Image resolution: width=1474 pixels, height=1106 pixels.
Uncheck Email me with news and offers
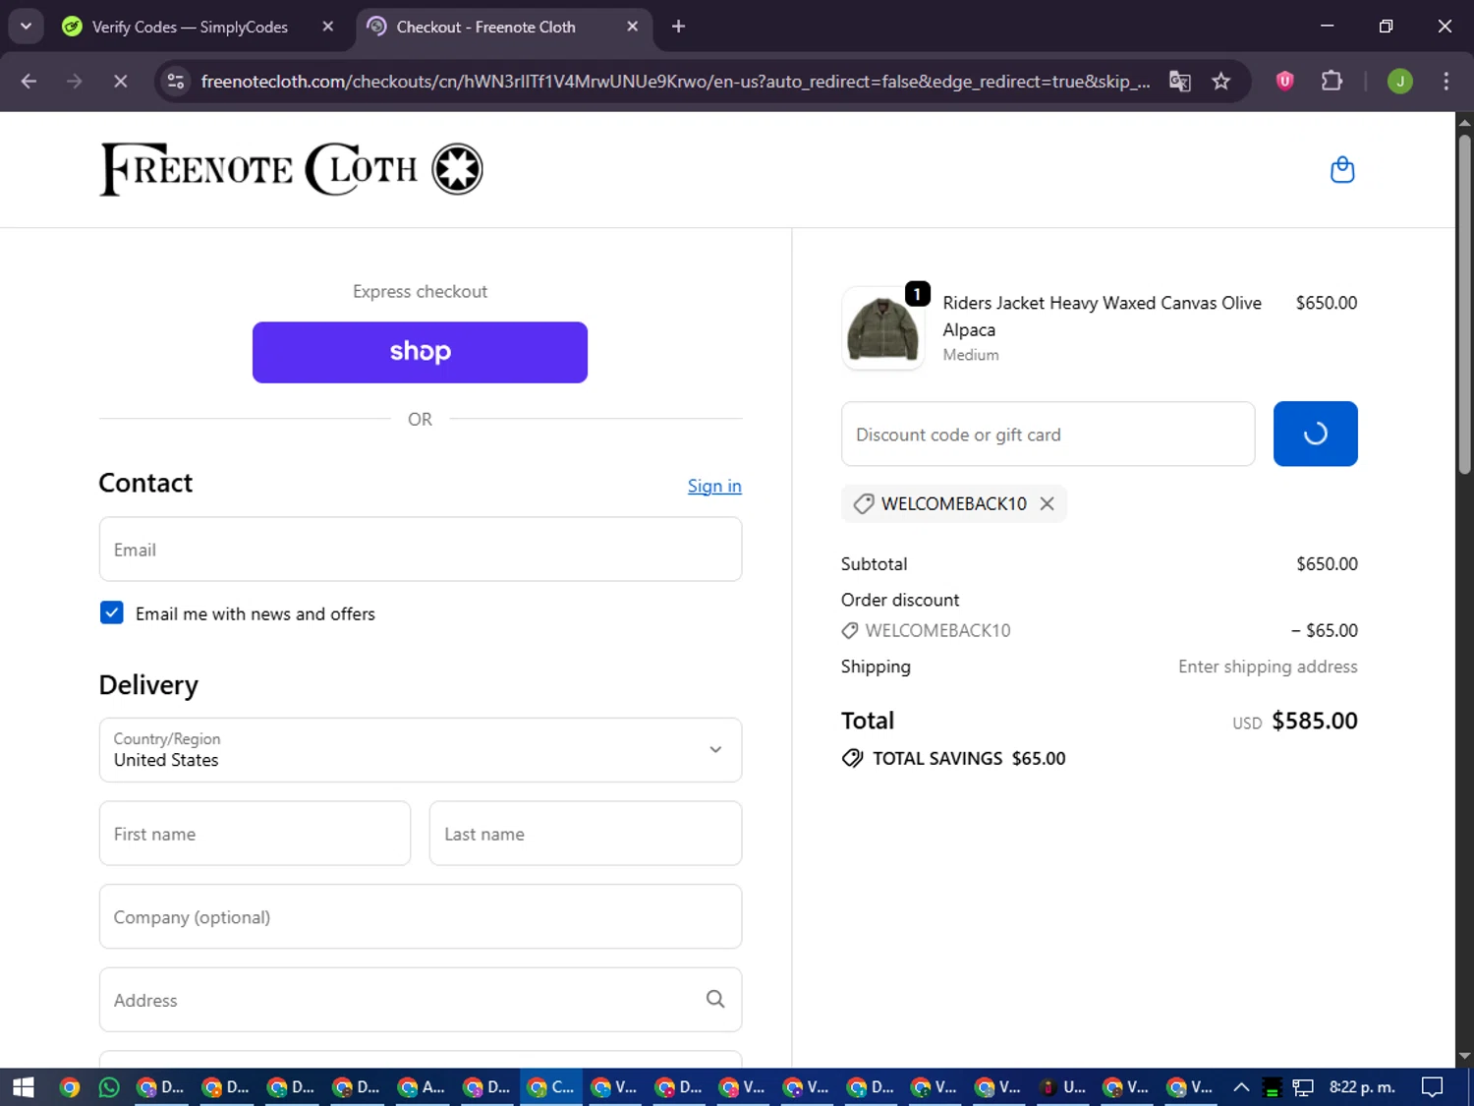pyautogui.click(x=112, y=613)
